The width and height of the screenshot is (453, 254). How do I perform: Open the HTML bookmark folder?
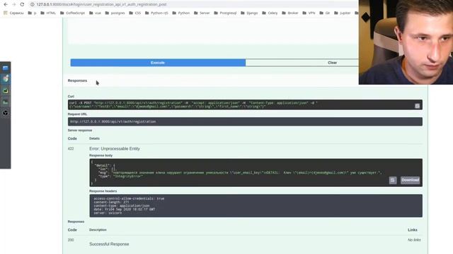tap(48, 13)
